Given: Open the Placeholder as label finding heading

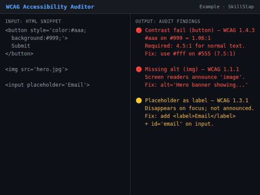Looking at the screenshot, I should 196,101.
